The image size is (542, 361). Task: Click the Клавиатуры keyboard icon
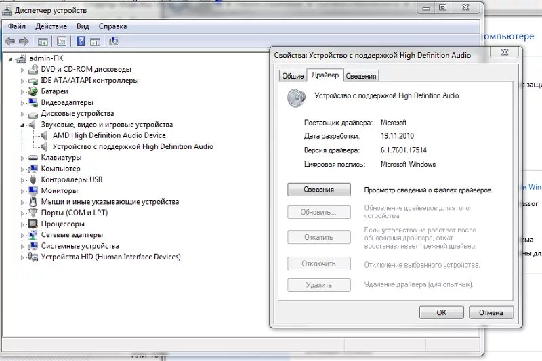click(x=33, y=158)
